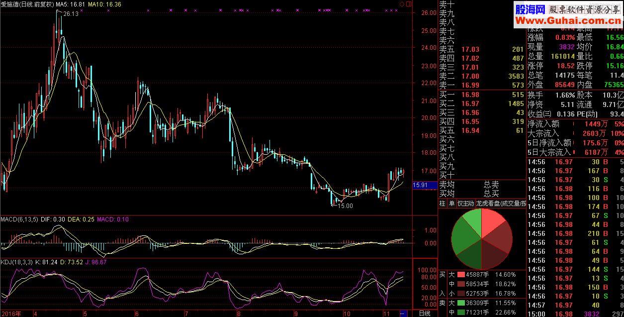Click the 净资 5.11 value
Viewport: 624px width, 317px height.
point(568,105)
